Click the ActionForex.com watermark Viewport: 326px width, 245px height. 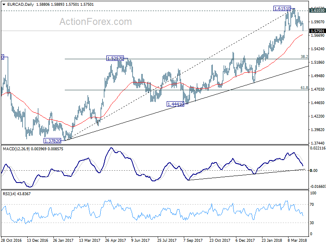pyautogui.click(x=96, y=22)
